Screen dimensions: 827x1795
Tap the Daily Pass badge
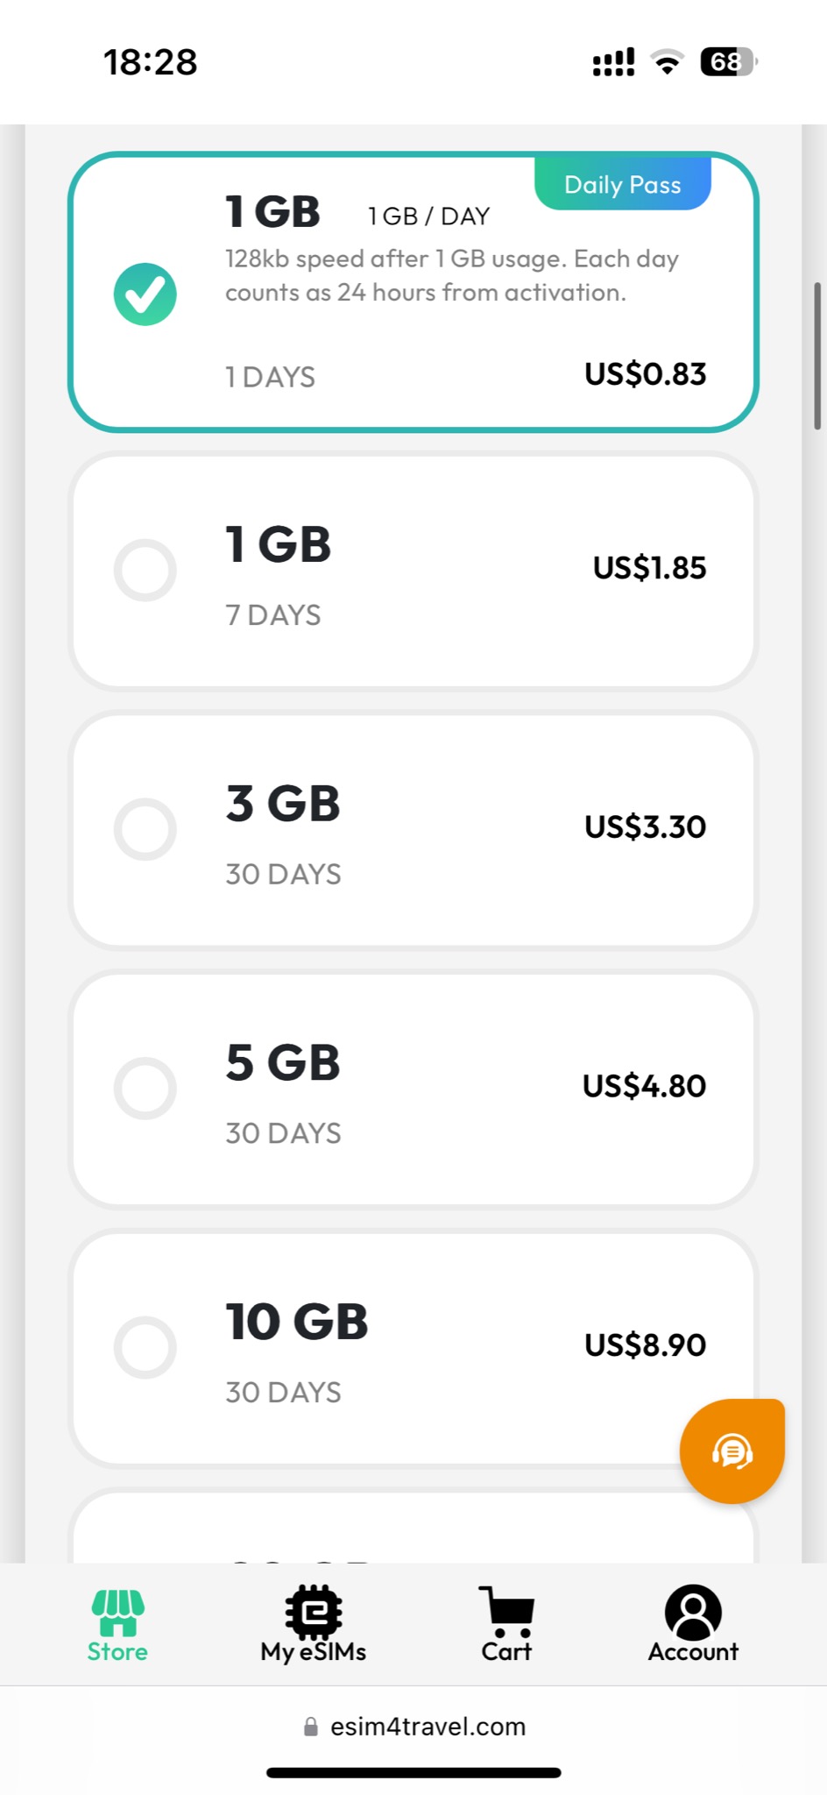coord(623,185)
